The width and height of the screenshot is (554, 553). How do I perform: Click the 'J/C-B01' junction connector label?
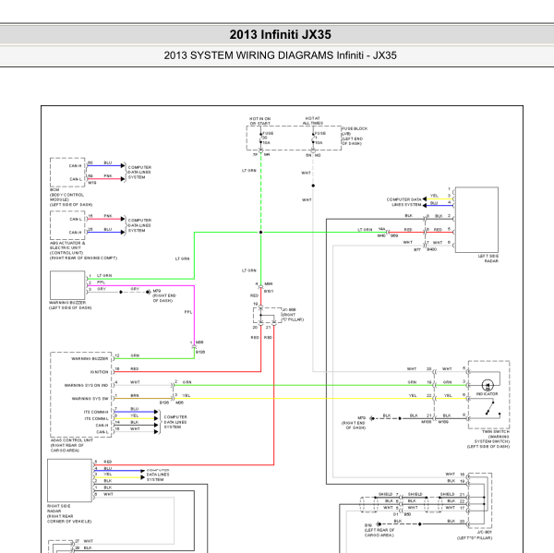485,532
